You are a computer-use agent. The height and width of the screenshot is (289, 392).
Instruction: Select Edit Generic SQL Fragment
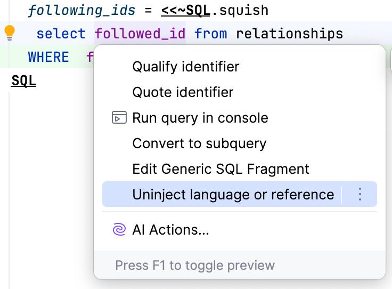click(220, 169)
